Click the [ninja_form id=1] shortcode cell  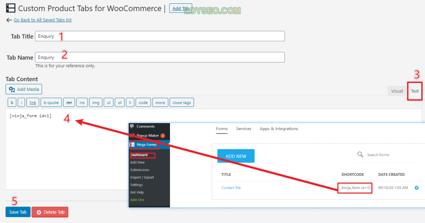coord(355,188)
